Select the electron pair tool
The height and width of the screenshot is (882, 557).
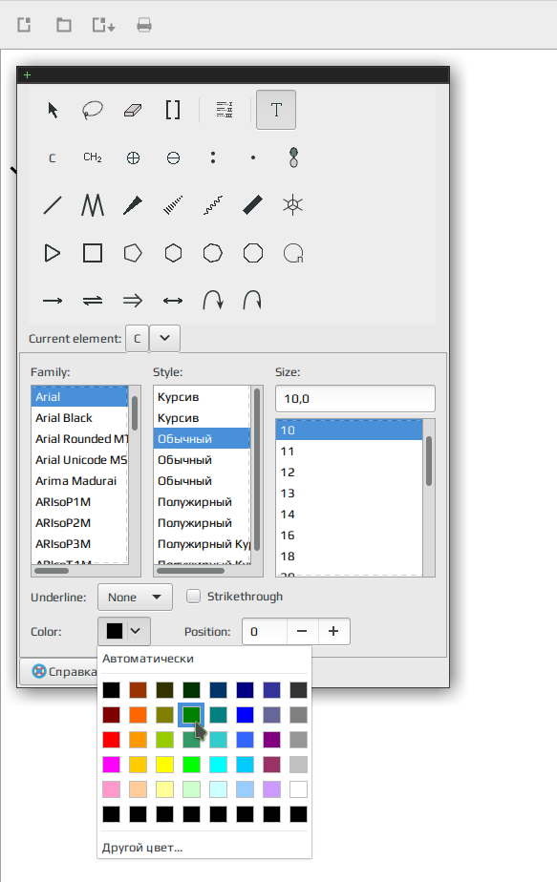coord(213,158)
